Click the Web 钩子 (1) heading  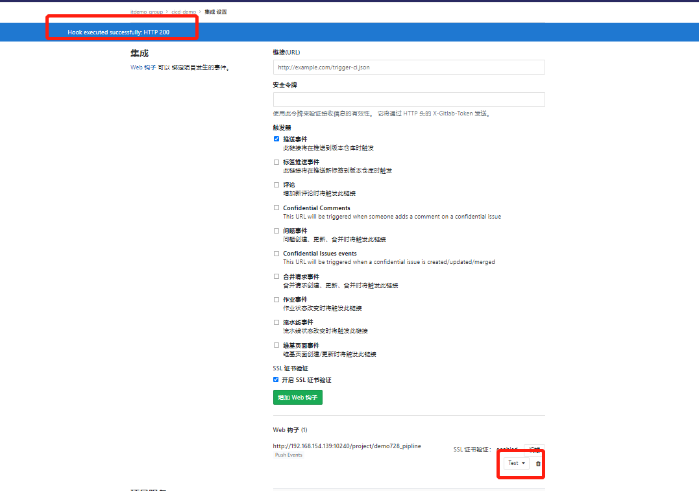(290, 430)
